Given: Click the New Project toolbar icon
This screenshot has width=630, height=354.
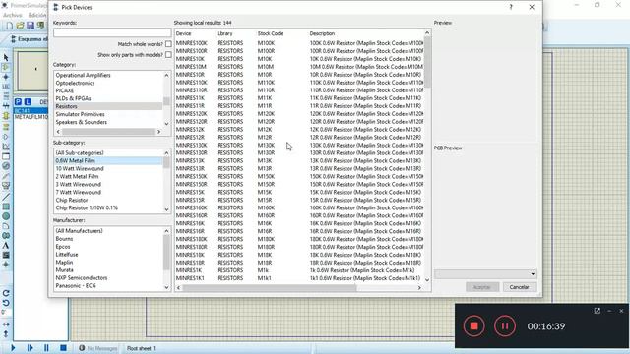Looking at the screenshot, I should point(9,26).
